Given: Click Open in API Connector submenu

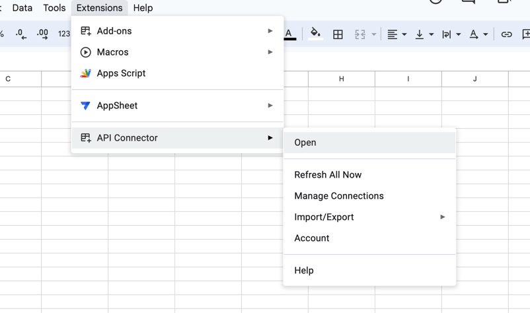Looking at the screenshot, I should [x=370, y=143].
